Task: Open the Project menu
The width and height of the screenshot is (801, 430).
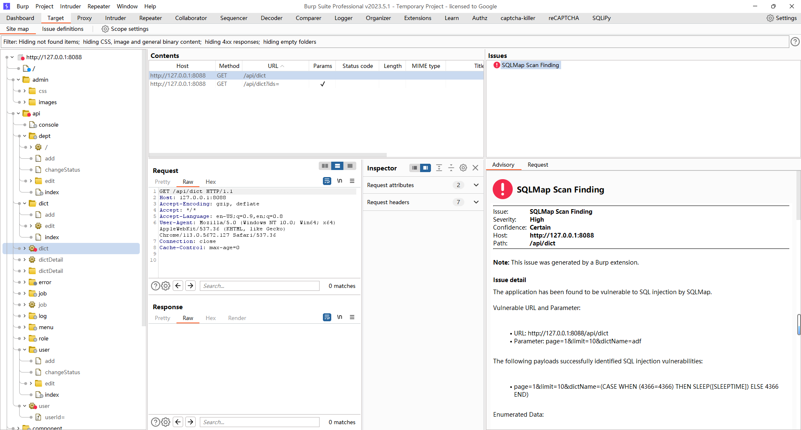Action: [44, 6]
